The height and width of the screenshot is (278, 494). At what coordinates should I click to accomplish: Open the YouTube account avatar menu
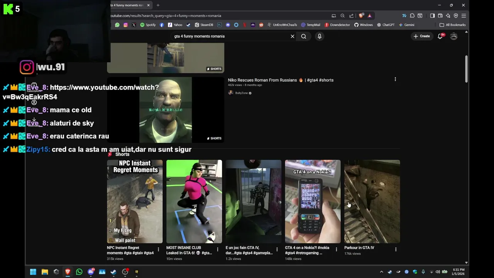coord(454,36)
